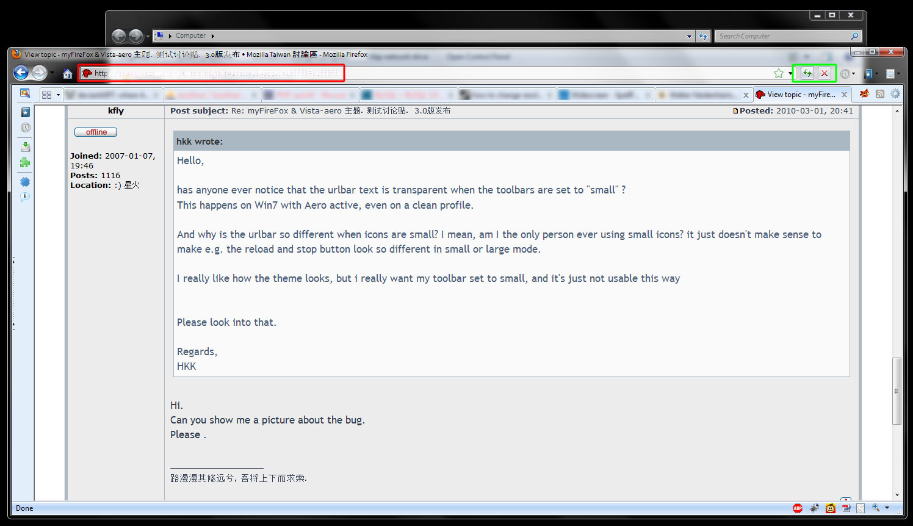The image size is (913, 526).
Task: Click the "Post subject:" line text
Action: coord(311,111)
